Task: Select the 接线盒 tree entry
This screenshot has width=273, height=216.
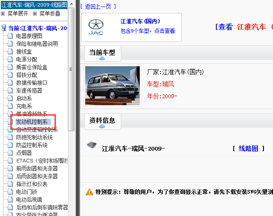Action: pyautogui.click(x=24, y=52)
